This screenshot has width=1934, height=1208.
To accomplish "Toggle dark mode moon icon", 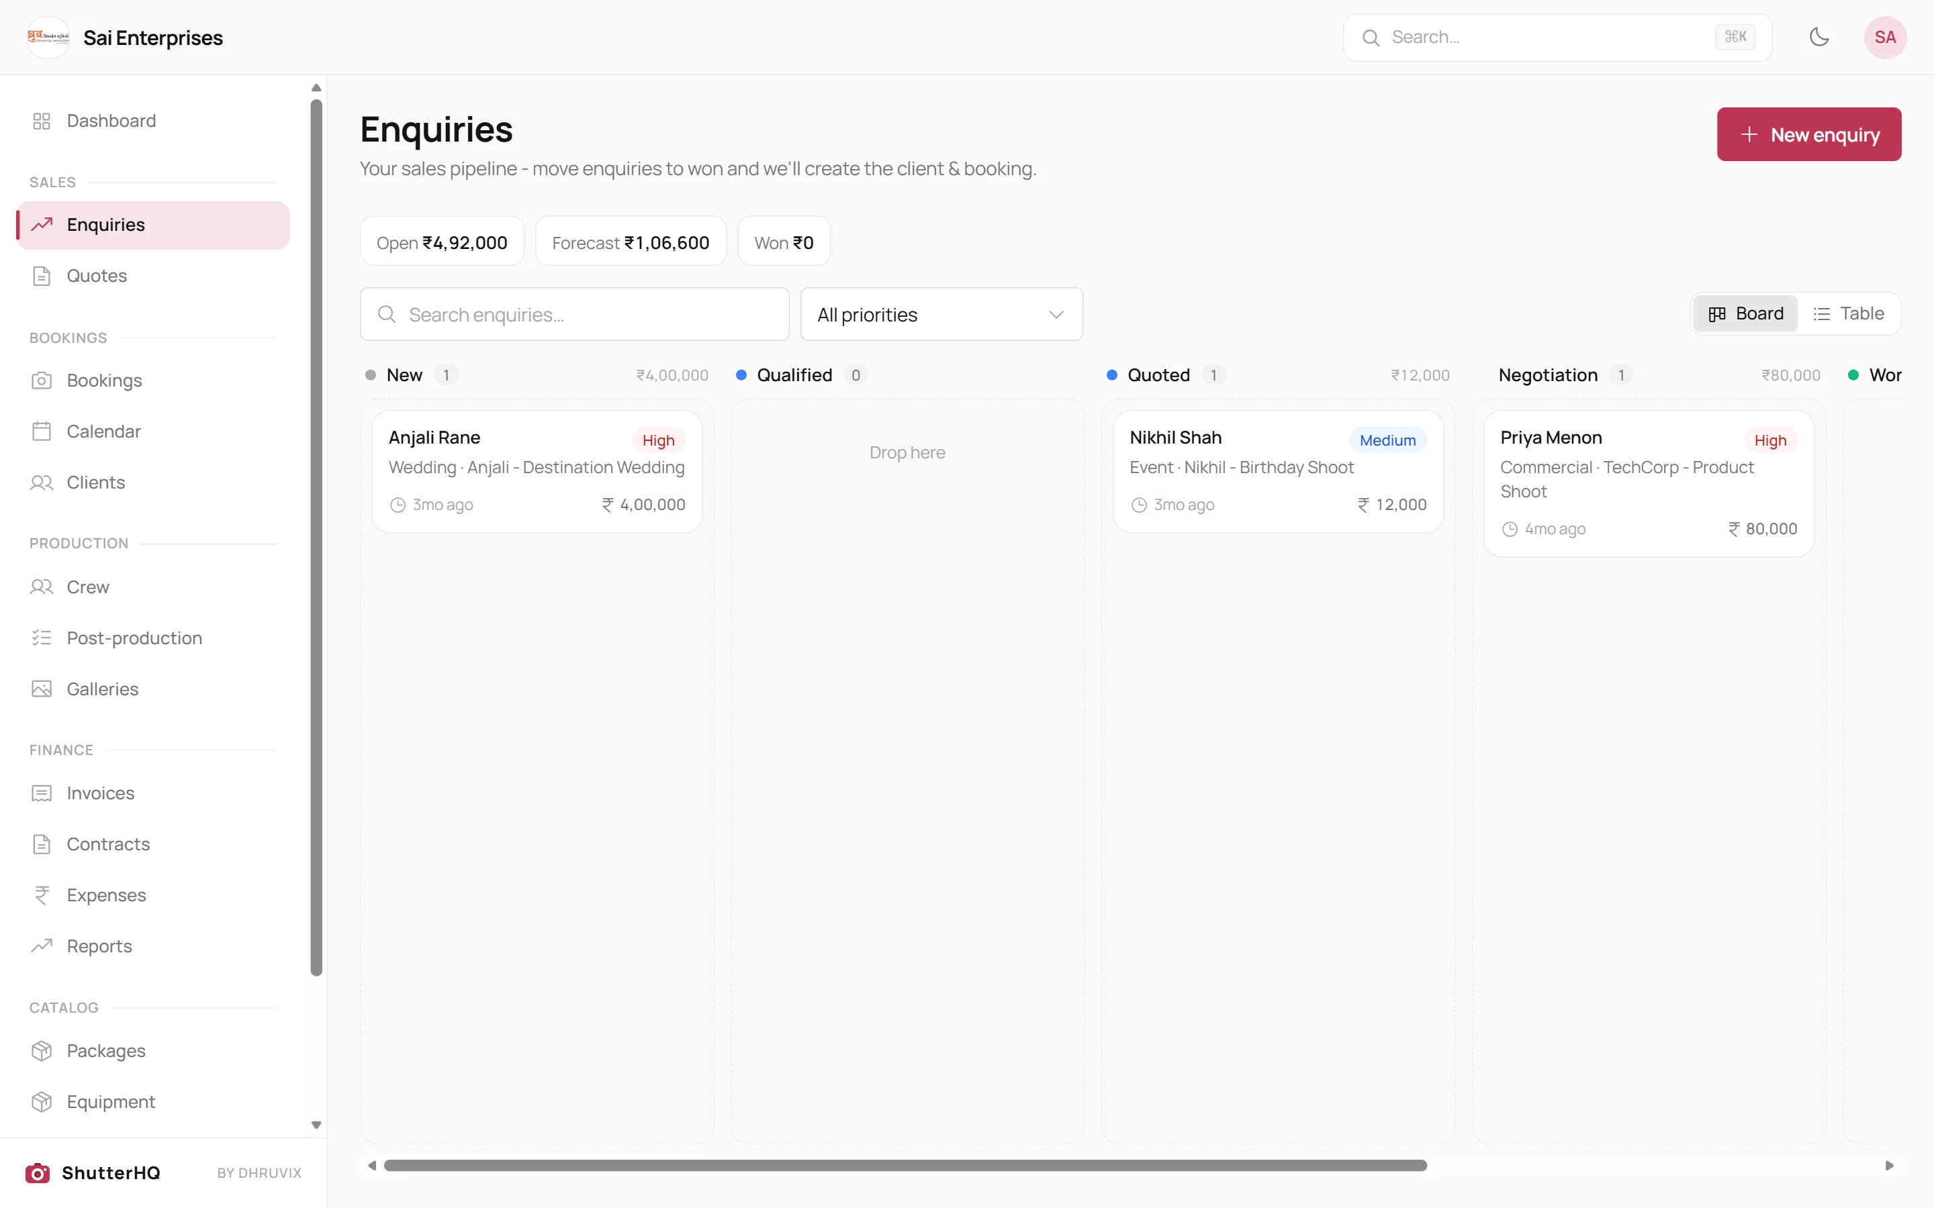I will (1819, 37).
